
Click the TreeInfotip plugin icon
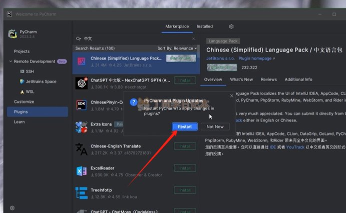[82, 193]
